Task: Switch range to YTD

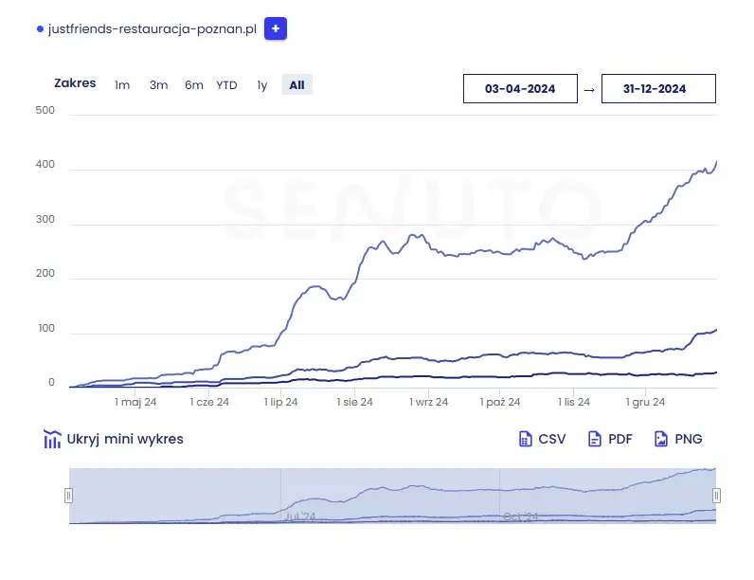Action: 226,85
